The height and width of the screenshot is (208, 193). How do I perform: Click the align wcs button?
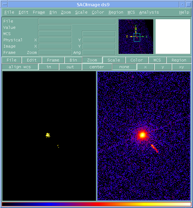20,67
